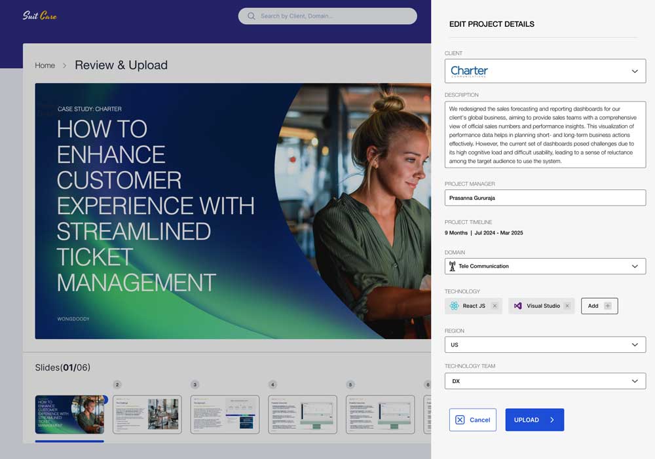The height and width of the screenshot is (459, 655).
Task: Click the plus icon in Add button
Action: pyautogui.click(x=608, y=306)
